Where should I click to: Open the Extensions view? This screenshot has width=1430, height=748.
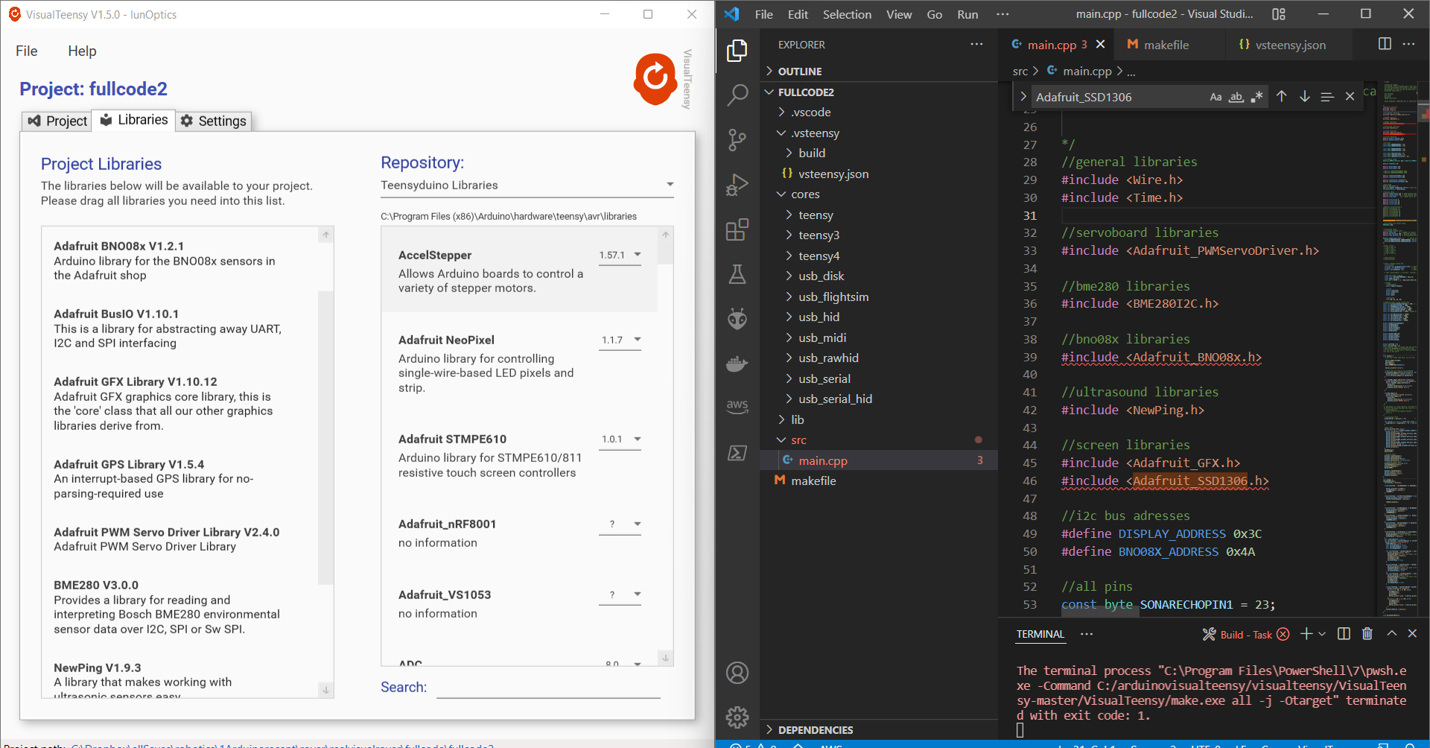[737, 229]
